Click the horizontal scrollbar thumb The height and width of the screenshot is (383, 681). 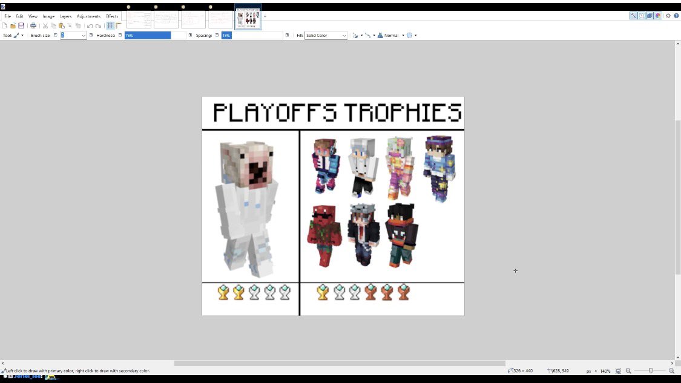340,363
